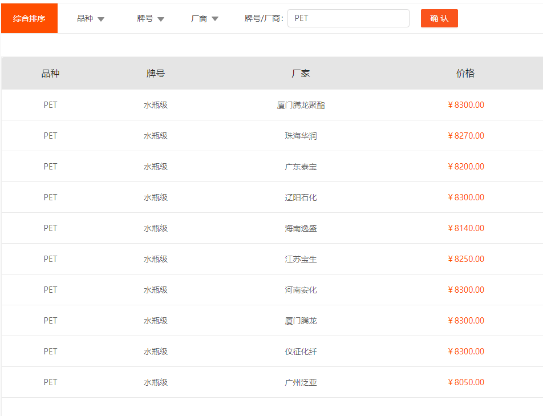Select manufacturer 仪征化纤
Viewport: 543px width, 416px height.
point(301,352)
